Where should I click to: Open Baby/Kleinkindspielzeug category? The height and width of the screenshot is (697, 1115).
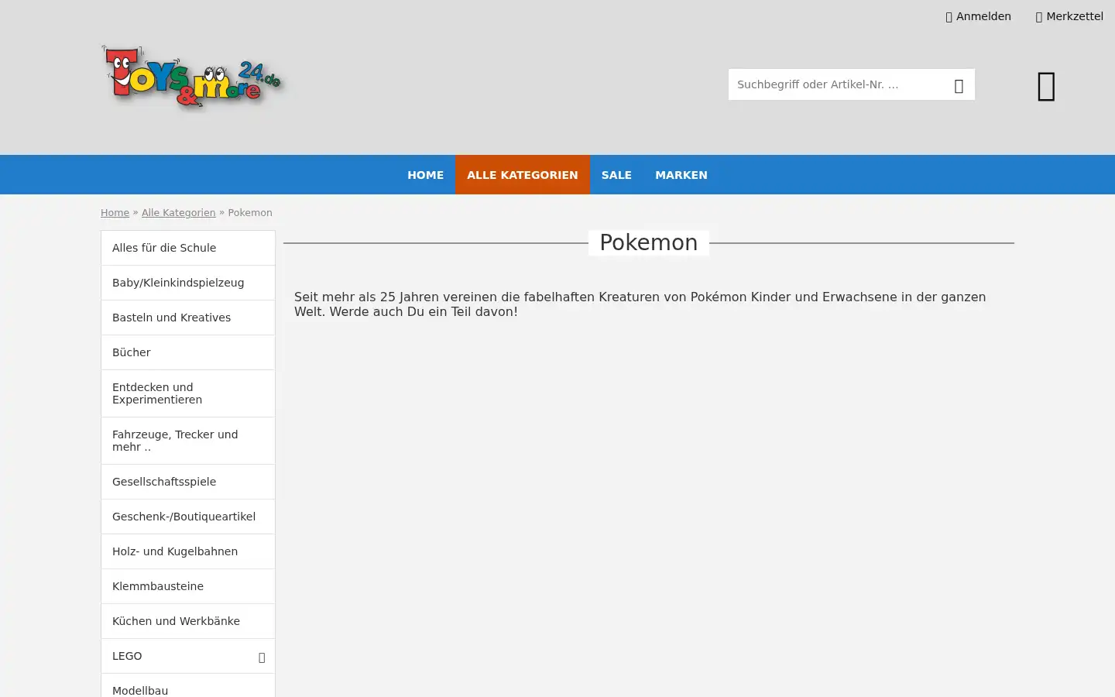coord(187,283)
